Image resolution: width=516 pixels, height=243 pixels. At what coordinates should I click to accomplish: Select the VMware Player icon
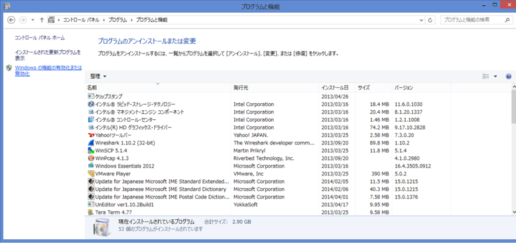tap(91, 173)
